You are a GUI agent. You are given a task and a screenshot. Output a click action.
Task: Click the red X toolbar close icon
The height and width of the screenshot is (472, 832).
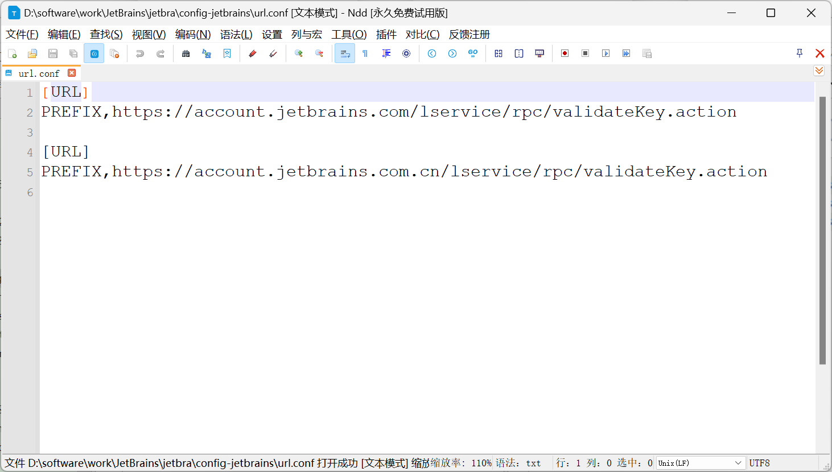pos(820,53)
